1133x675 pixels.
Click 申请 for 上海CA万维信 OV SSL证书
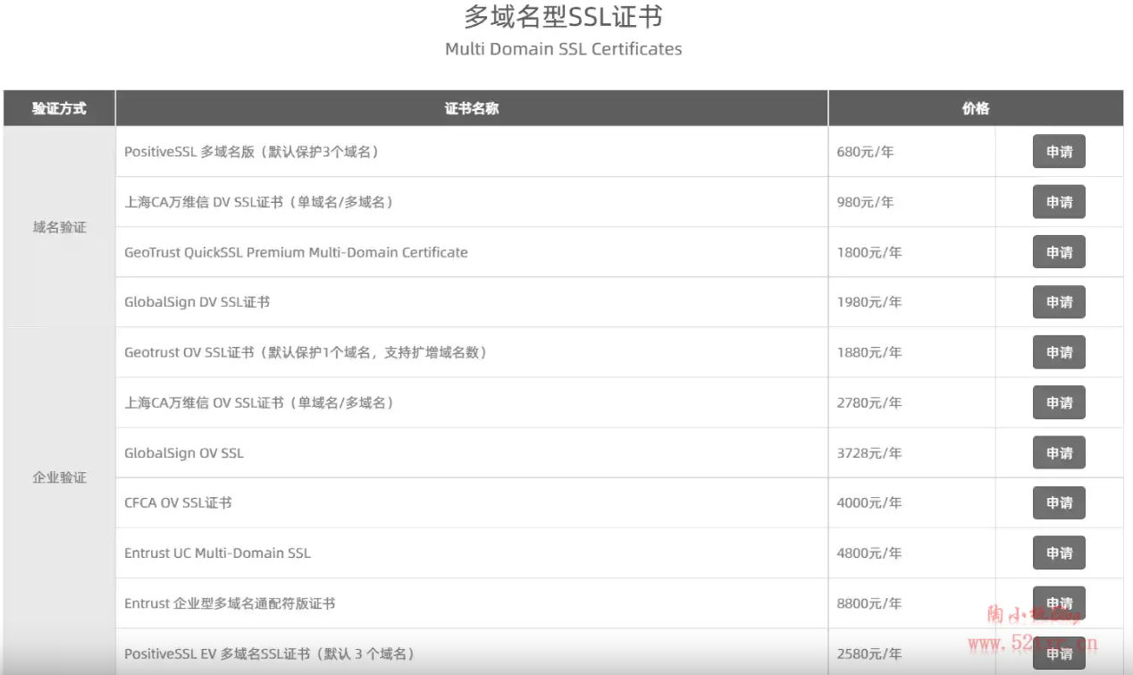click(x=1059, y=402)
